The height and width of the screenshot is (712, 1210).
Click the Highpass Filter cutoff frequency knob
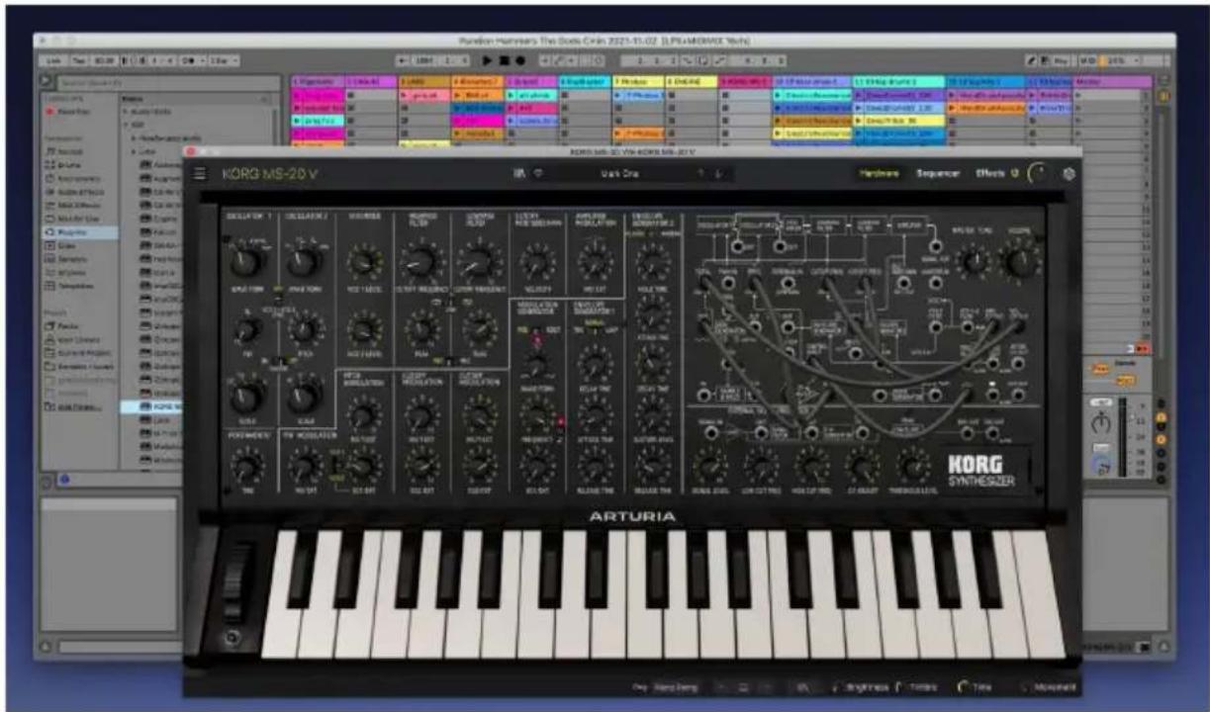pyautogui.click(x=422, y=262)
